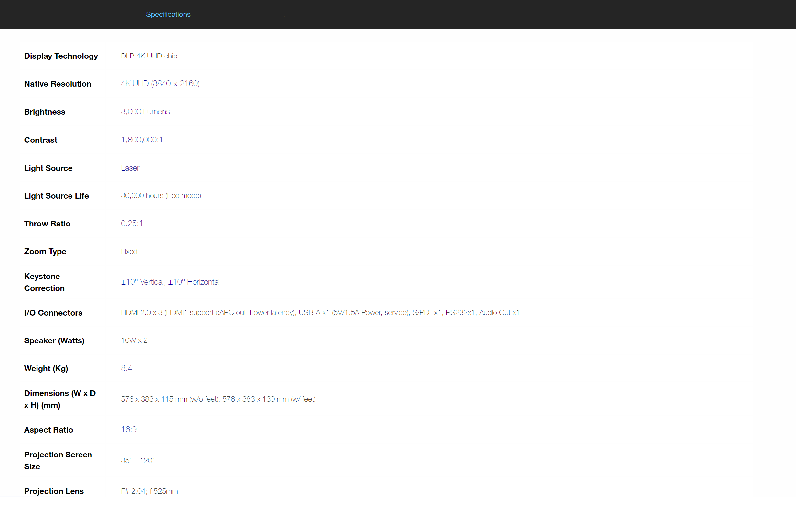Click the 10W x 2 speaker value
Screen dimensions: 796x512
click(134, 340)
